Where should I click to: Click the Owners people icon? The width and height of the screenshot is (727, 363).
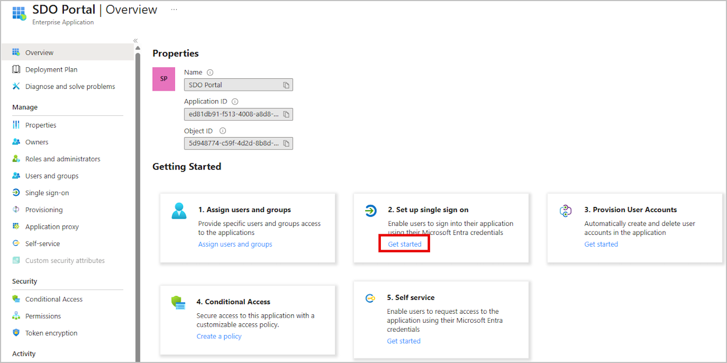[16, 142]
